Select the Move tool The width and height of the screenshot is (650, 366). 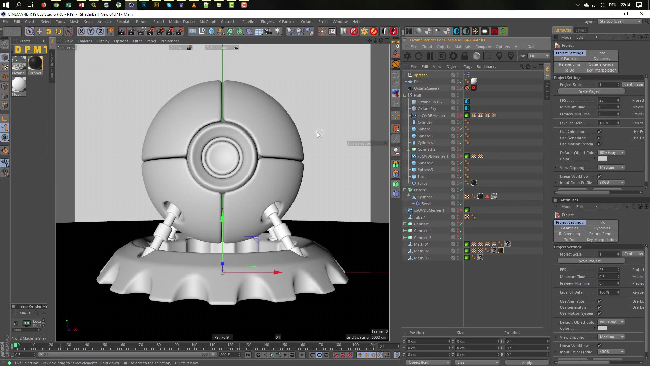click(39, 32)
